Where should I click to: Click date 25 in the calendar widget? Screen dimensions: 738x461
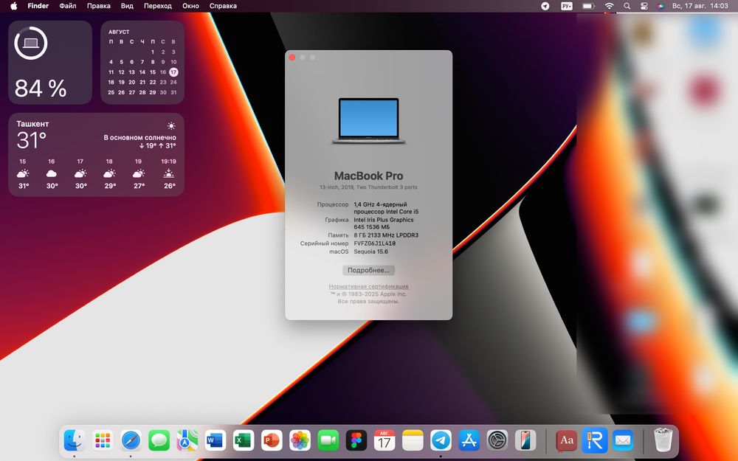pos(111,93)
